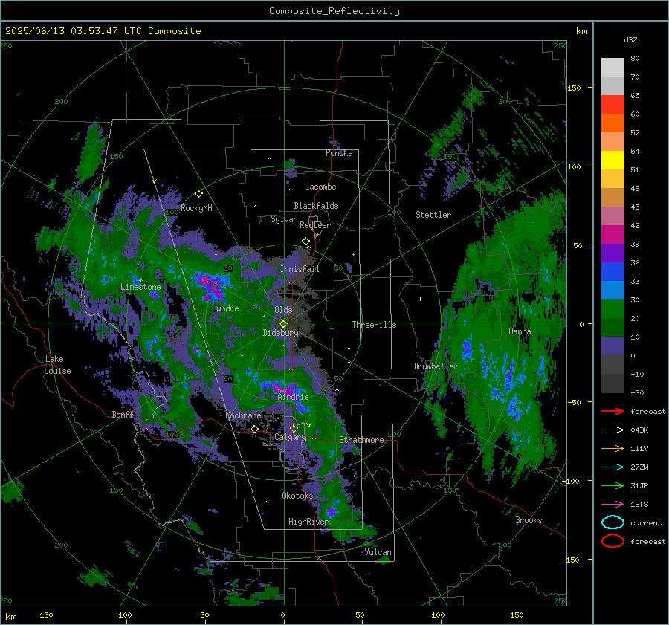
Task: Click the blue swatch between 36 and 33 dBZ
Action: pos(613,272)
